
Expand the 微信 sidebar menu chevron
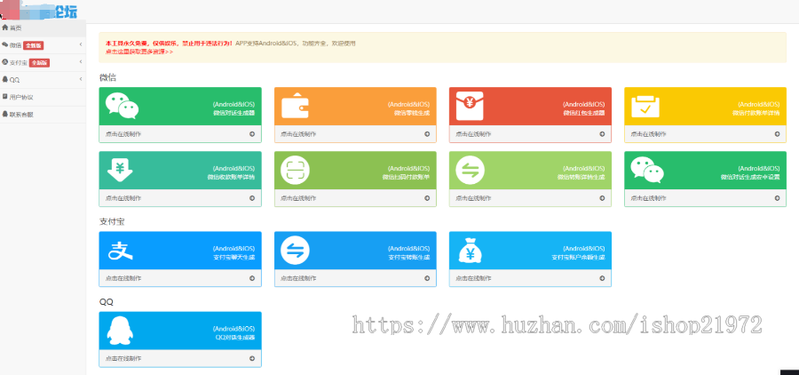(x=81, y=45)
